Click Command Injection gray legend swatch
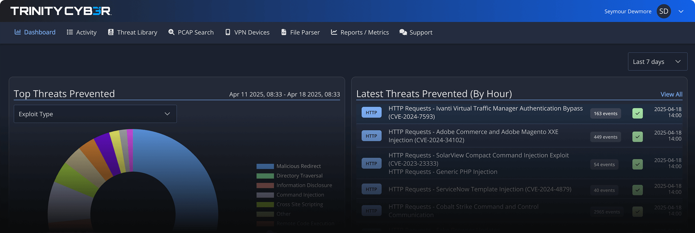The image size is (695, 233). pyautogui.click(x=265, y=195)
